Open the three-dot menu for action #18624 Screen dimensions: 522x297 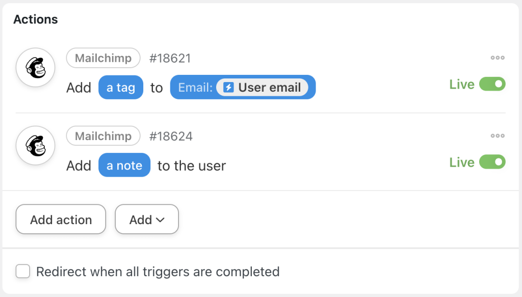click(x=497, y=136)
